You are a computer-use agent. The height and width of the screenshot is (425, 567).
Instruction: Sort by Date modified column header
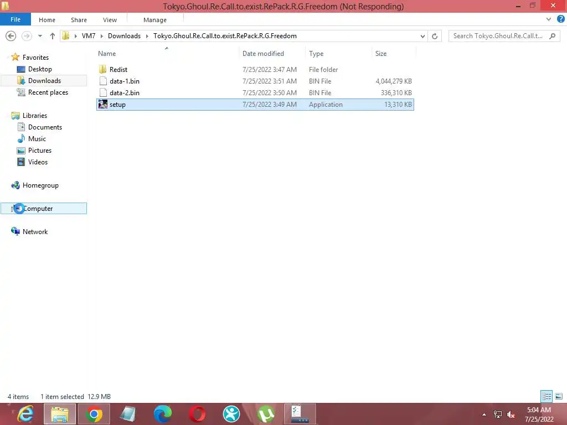pos(263,54)
